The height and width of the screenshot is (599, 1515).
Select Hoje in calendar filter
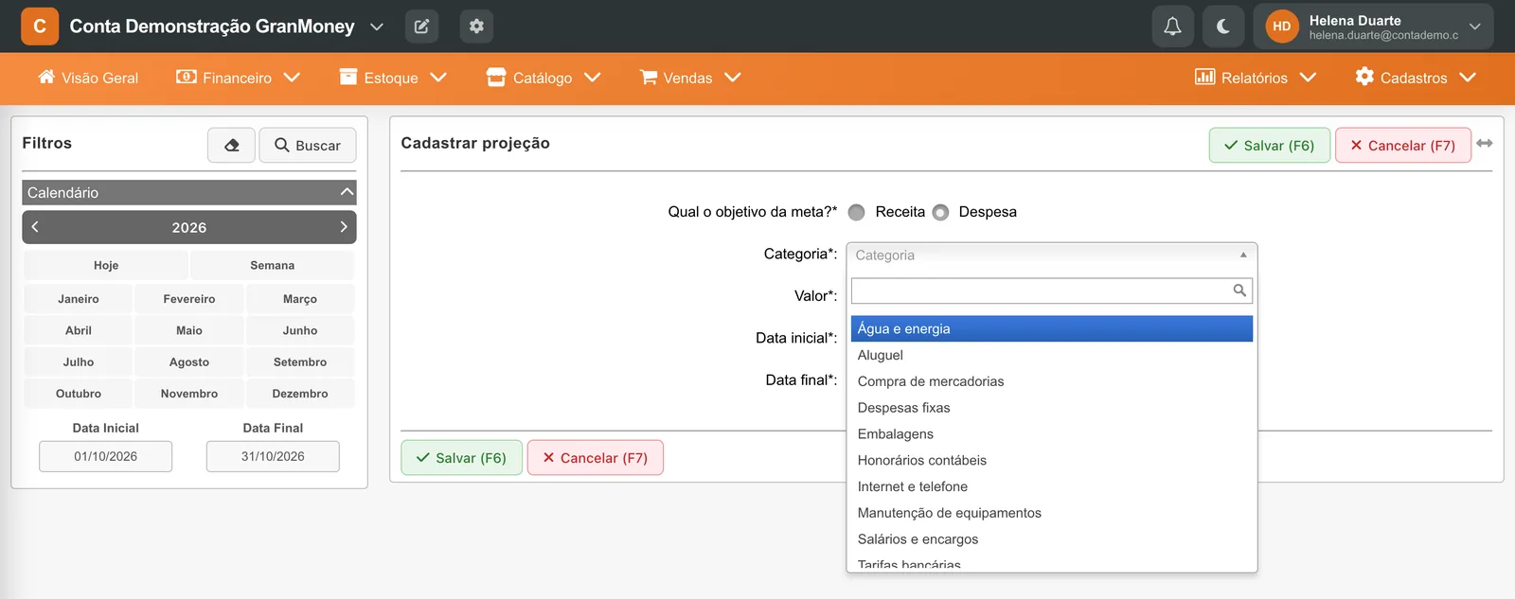pos(106,266)
